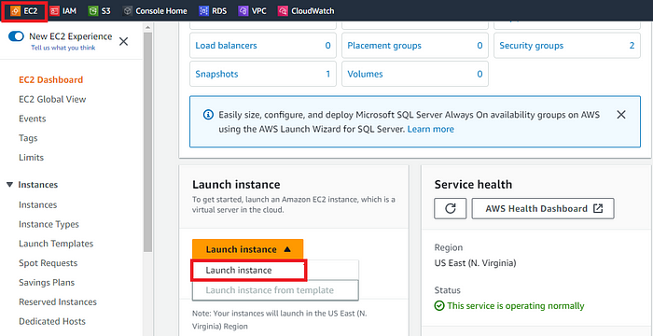Open the Console Home shortcut icon
This screenshot has width=653, height=336.
[128, 11]
